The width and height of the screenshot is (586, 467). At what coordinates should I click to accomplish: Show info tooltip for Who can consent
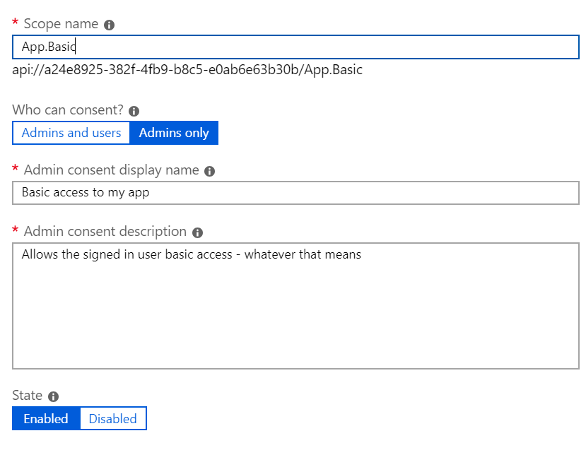click(134, 111)
